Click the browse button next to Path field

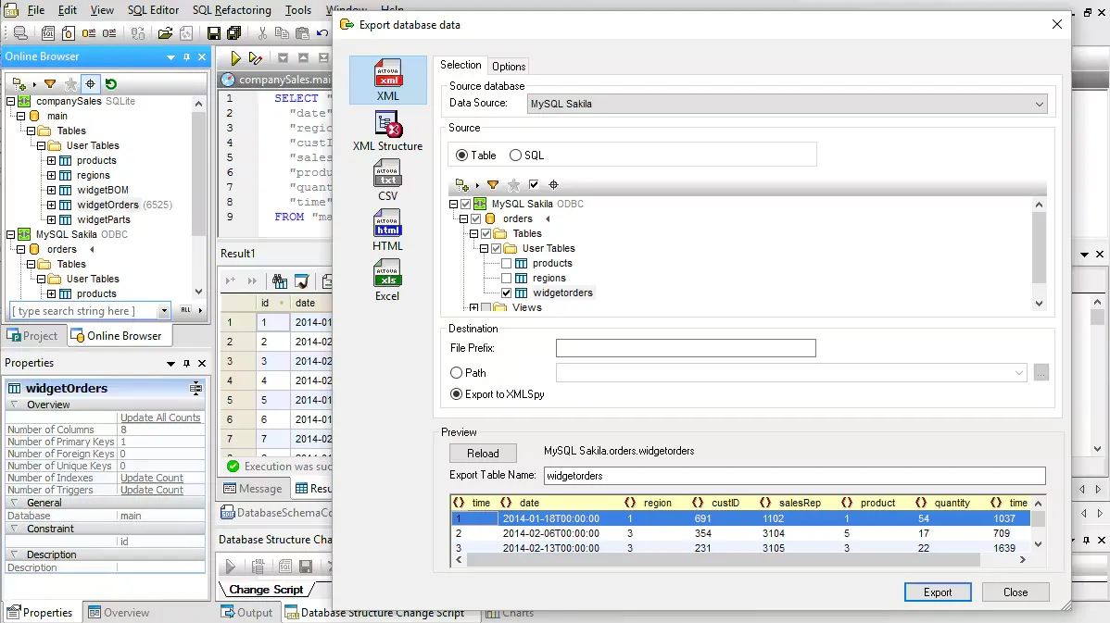(x=1041, y=373)
